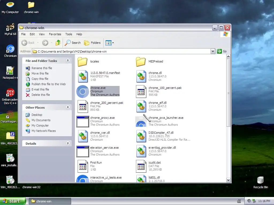Viewport: 274px width, 205px height.
Task: Open the Edit menu
Action: pos(32,34)
